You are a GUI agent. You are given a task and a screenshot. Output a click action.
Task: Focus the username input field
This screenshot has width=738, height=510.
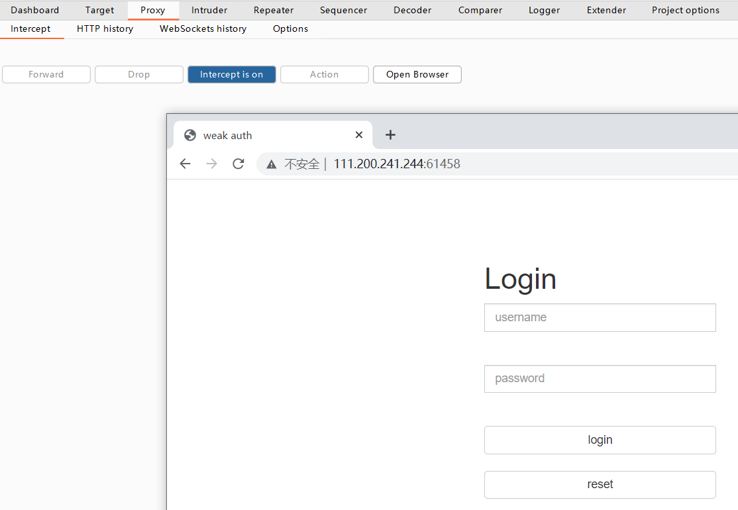pos(600,317)
